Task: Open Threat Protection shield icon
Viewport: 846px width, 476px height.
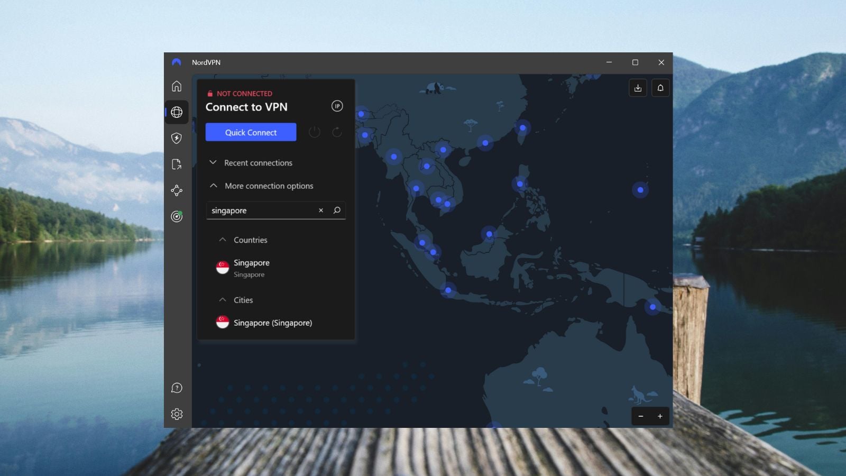Action: [177, 138]
